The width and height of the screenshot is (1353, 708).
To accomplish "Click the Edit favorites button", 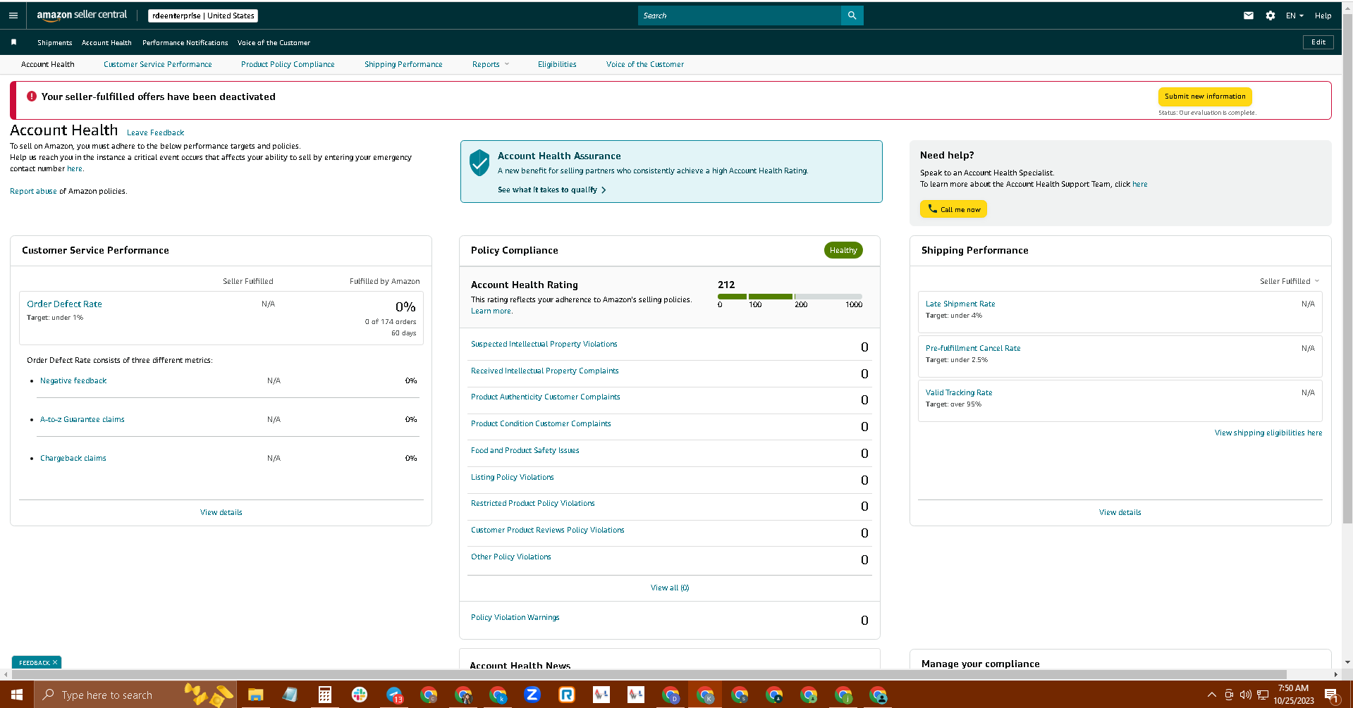I will [x=1318, y=42].
